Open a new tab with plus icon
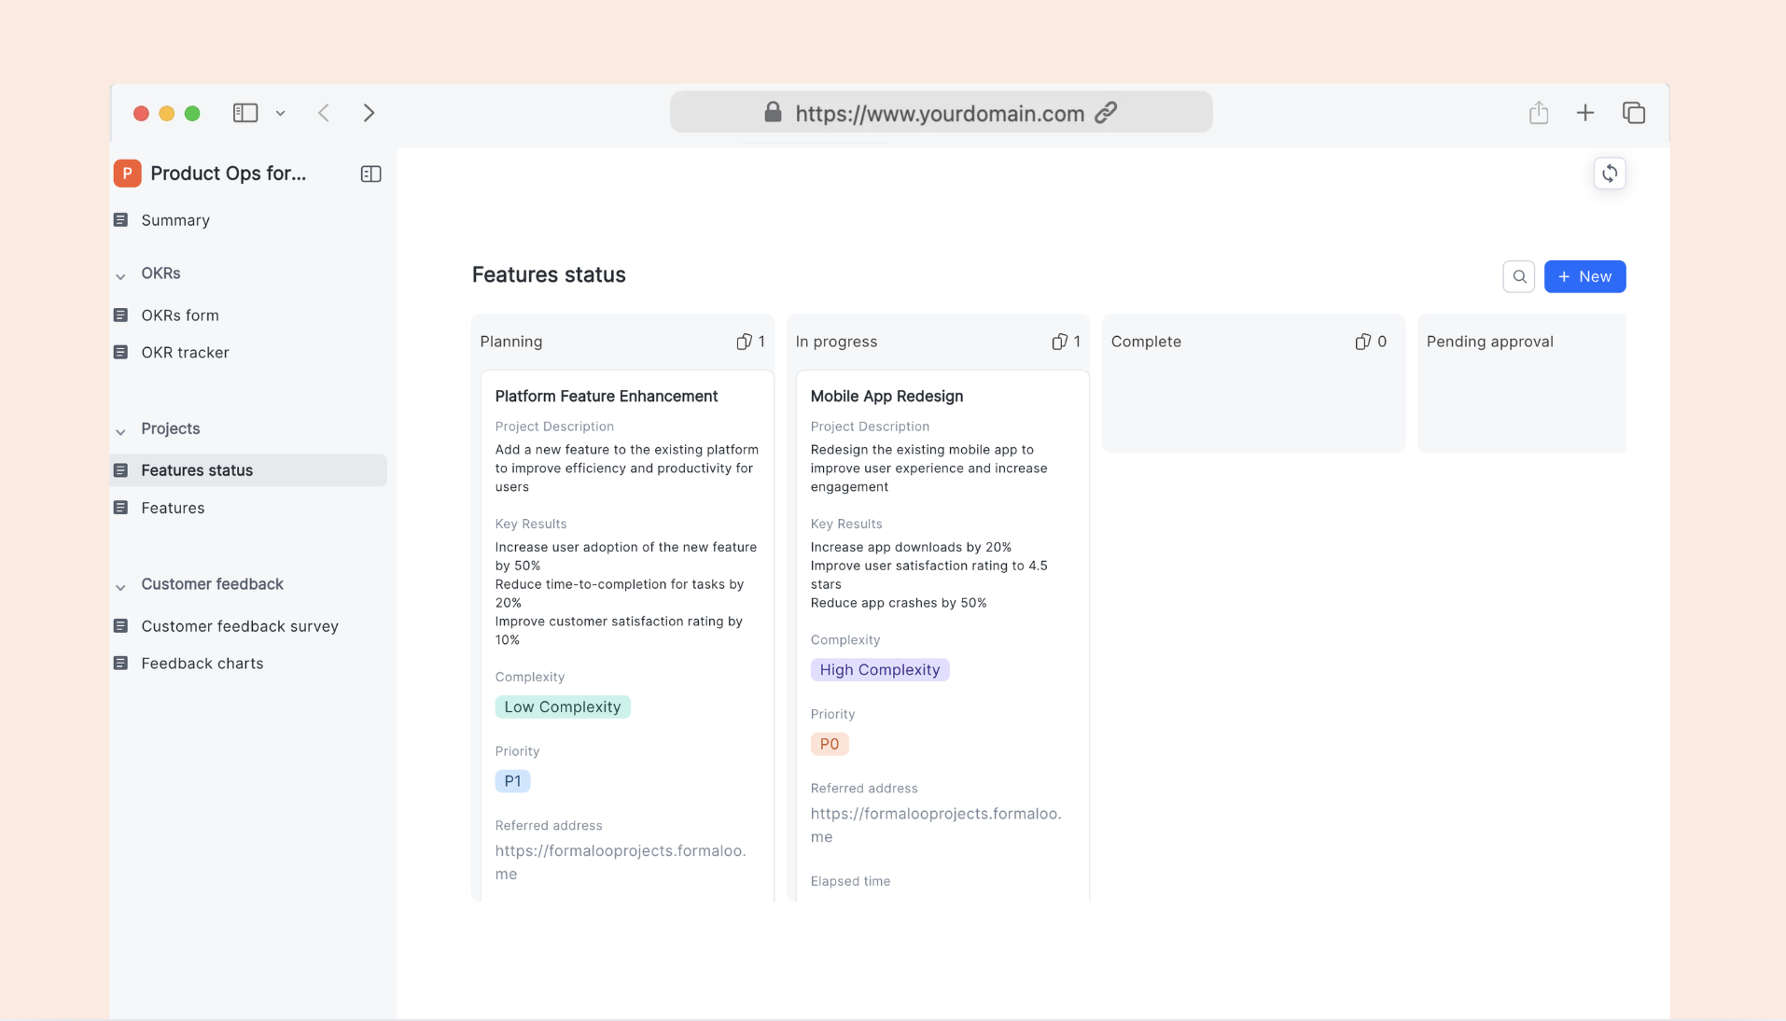This screenshot has width=1786, height=1021. (x=1585, y=113)
